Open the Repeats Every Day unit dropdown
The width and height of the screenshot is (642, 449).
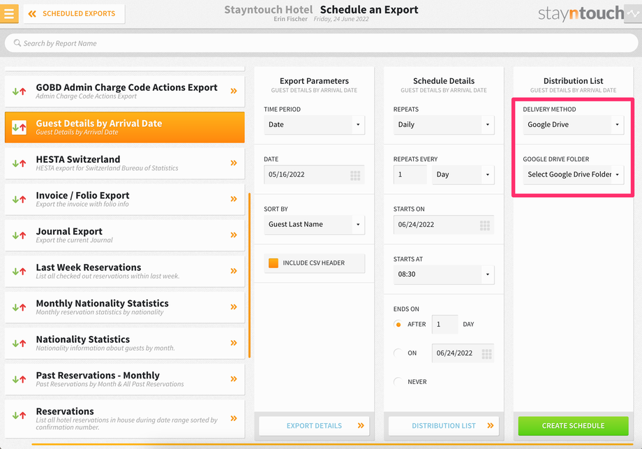point(463,175)
